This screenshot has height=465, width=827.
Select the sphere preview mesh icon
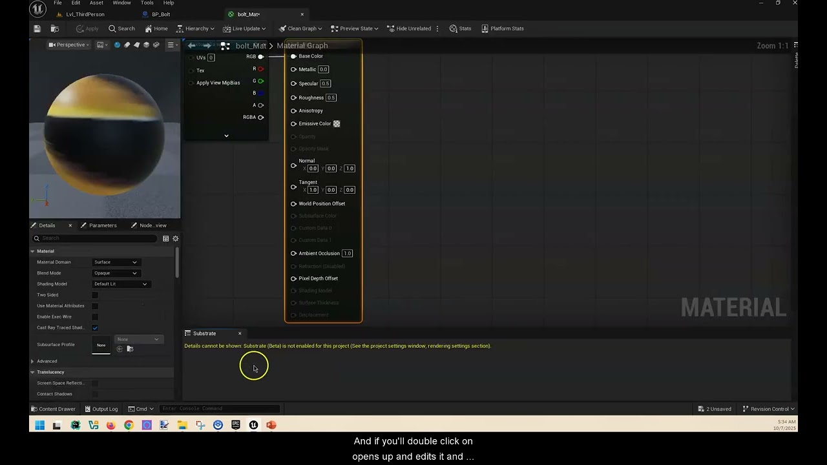pyautogui.click(x=117, y=45)
